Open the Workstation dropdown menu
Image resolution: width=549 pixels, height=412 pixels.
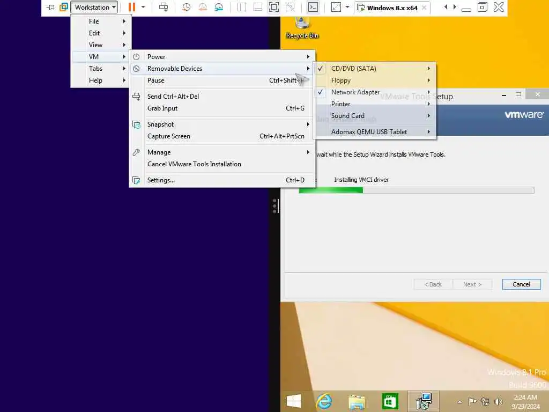point(94,7)
